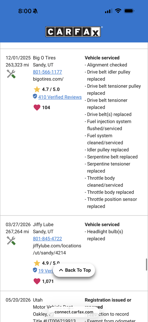The height and width of the screenshot is (322, 148).
Task: Tap the Big O Tires shop name
Action: pos(44,58)
